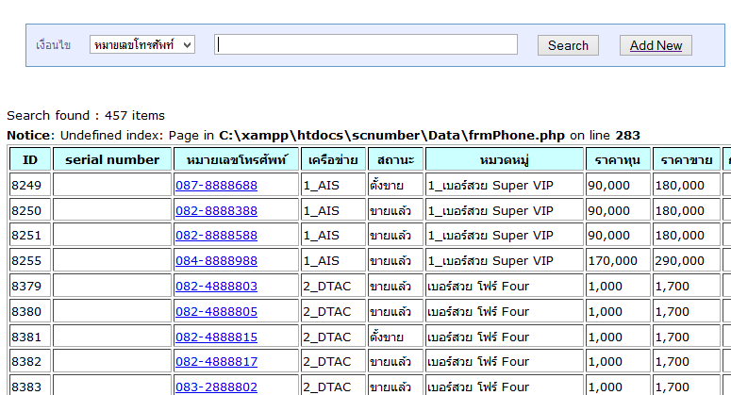Screen dimensions: 731x395
Task: Select ID cell 8382
Action: point(30,361)
